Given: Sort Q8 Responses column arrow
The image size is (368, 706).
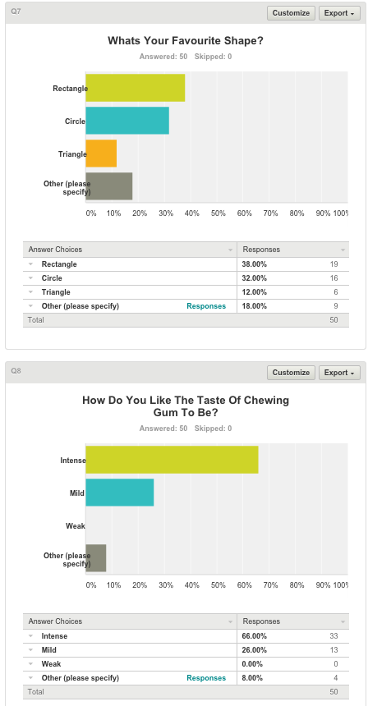Looking at the screenshot, I should (x=343, y=621).
